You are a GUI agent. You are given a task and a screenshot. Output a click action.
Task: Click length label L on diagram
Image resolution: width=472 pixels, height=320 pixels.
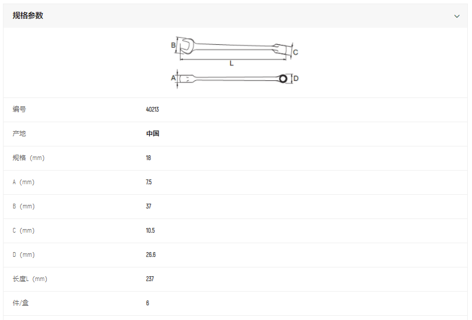(x=231, y=63)
